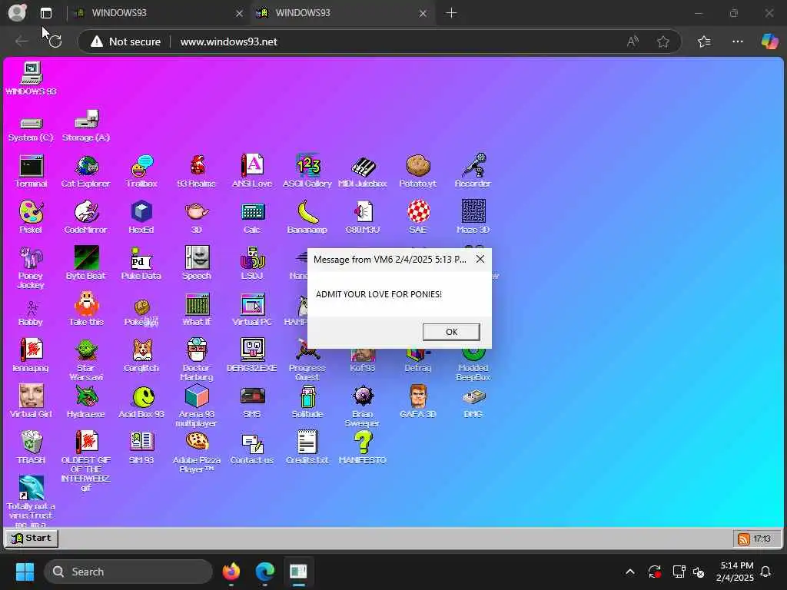Switch to the first WINDOWS93 browser tab
The width and height of the screenshot is (787, 590).
[157, 13]
